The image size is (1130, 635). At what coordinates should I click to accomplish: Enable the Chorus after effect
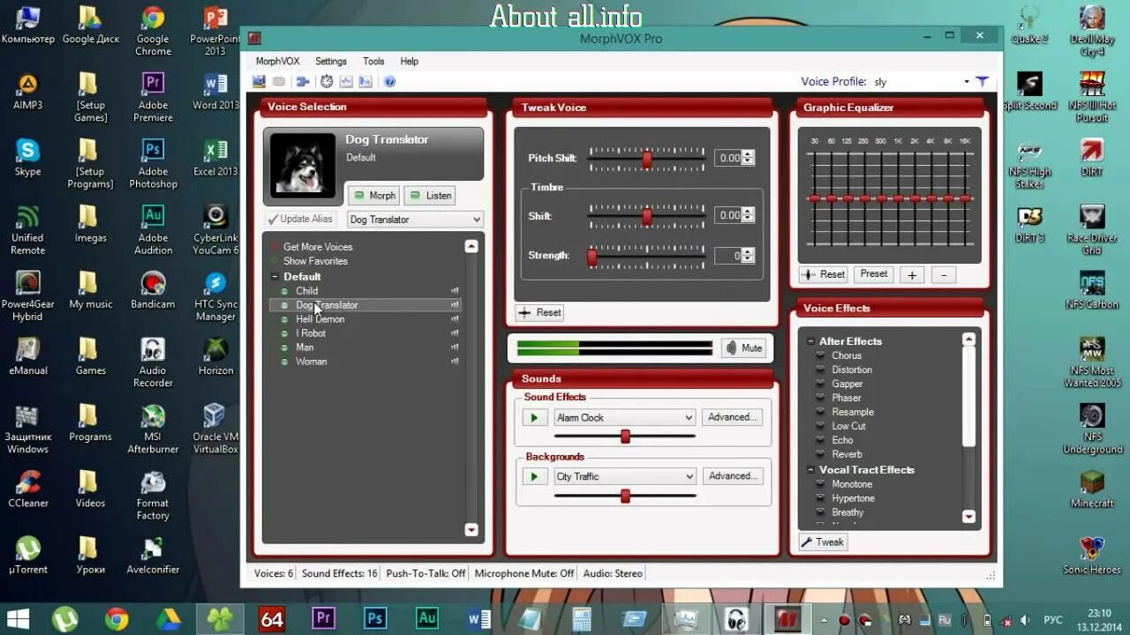pyautogui.click(x=846, y=355)
